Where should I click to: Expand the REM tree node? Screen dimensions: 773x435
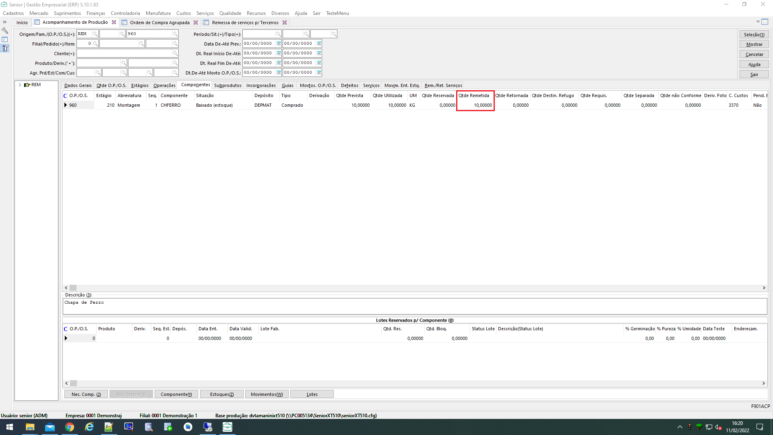click(x=20, y=85)
